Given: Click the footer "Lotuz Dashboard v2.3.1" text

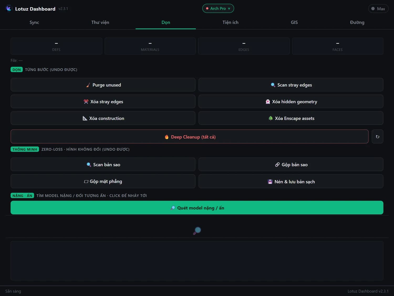Looking at the screenshot, I should tap(368, 291).
